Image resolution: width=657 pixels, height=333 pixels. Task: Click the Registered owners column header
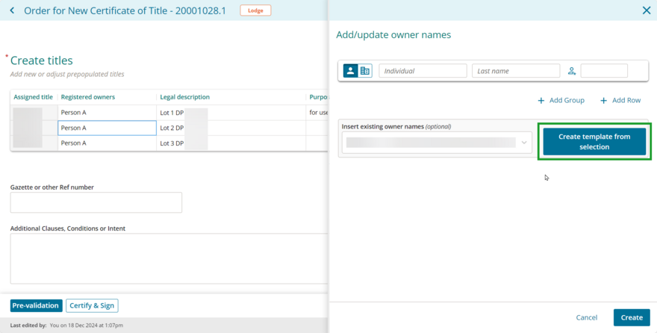(107, 97)
